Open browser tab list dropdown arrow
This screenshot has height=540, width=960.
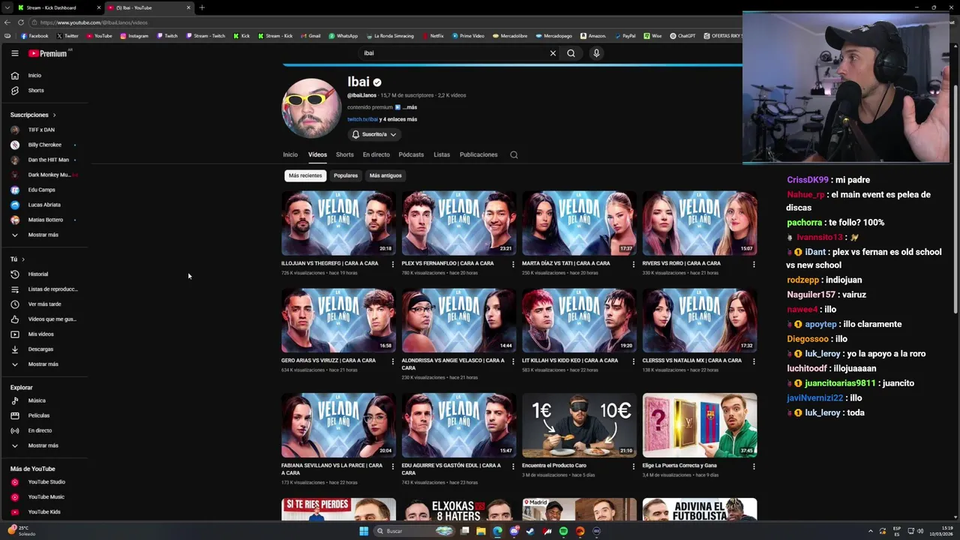(x=7, y=7)
